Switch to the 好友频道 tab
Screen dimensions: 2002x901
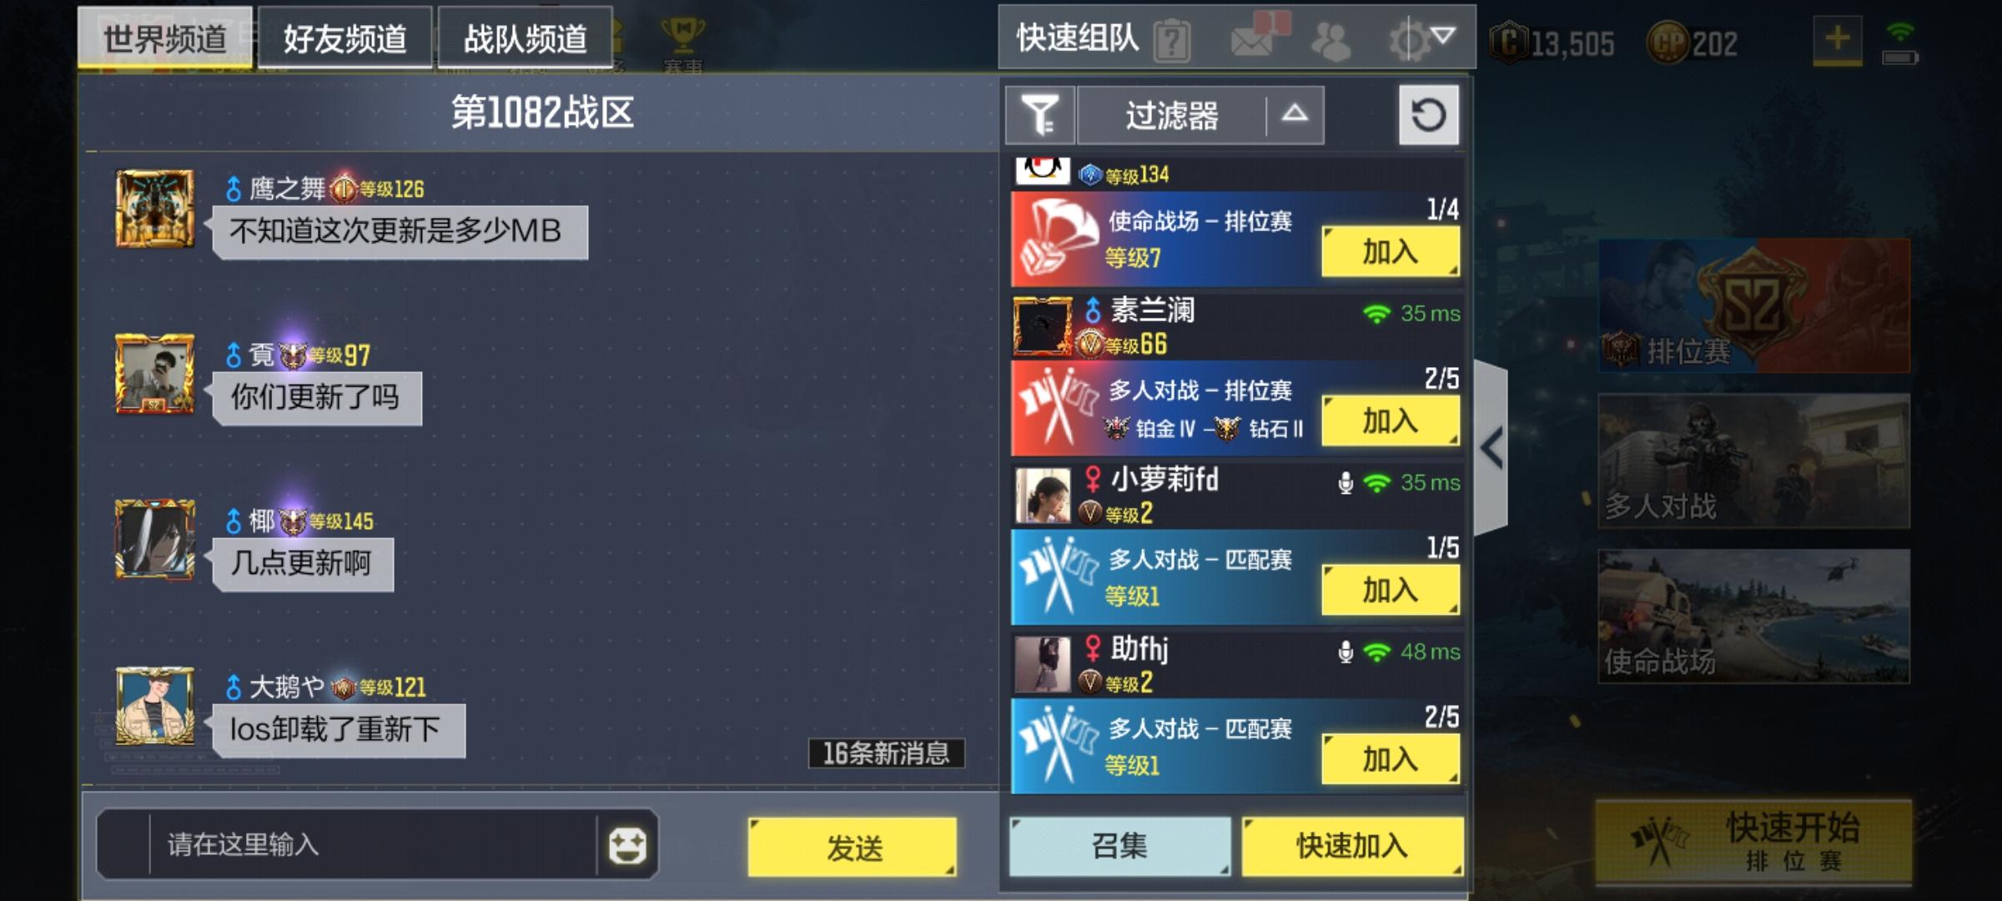pyautogui.click(x=345, y=38)
